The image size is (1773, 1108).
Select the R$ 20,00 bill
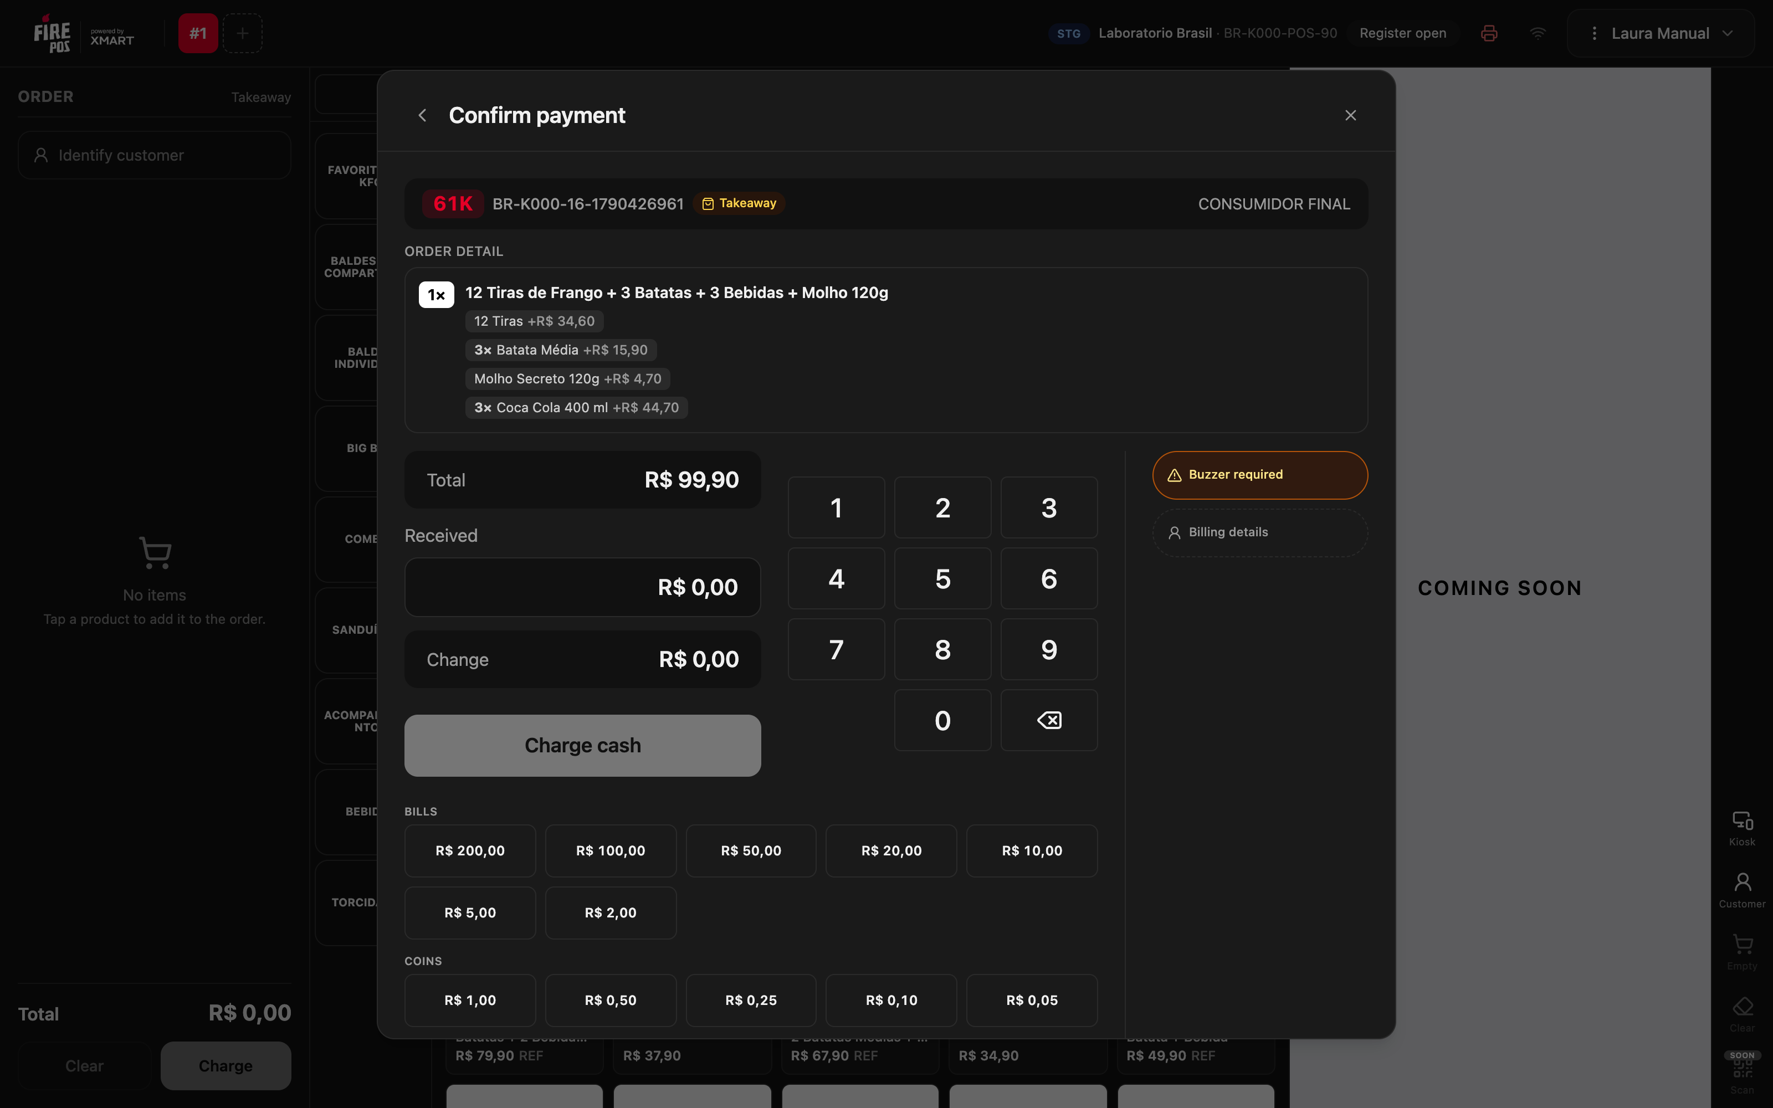click(891, 851)
